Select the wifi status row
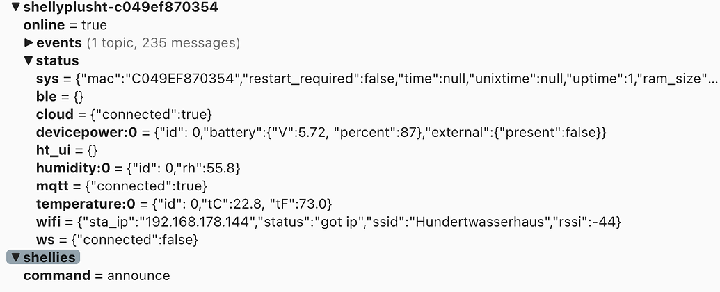 (329, 222)
